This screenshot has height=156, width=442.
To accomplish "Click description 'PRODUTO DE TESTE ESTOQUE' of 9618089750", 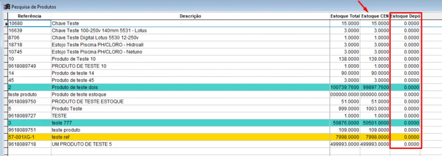I will click(x=88, y=102).
